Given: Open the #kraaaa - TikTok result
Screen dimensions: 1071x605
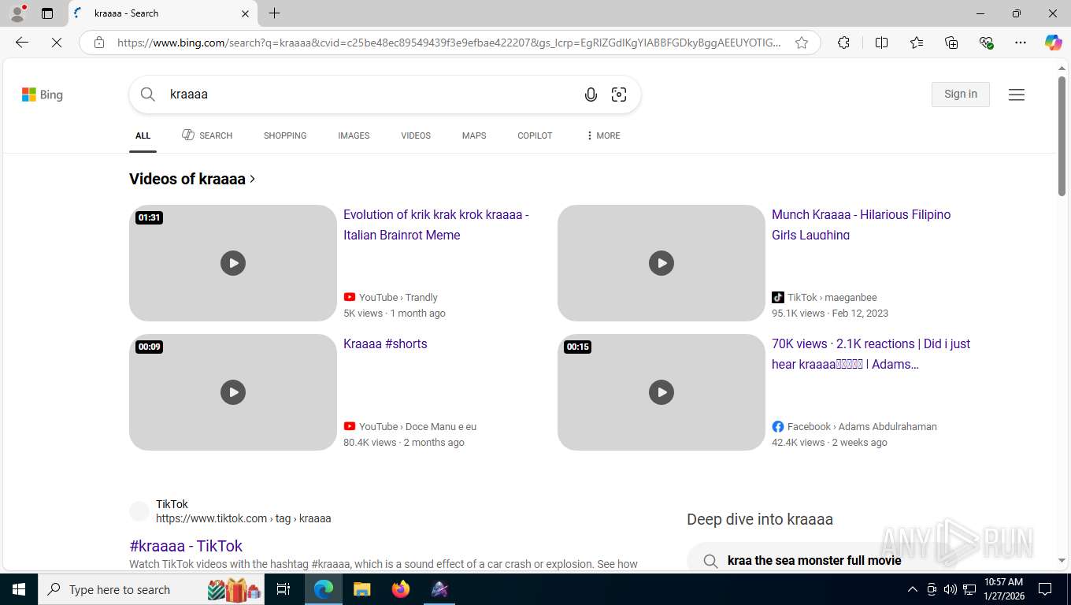Looking at the screenshot, I should pos(186,546).
